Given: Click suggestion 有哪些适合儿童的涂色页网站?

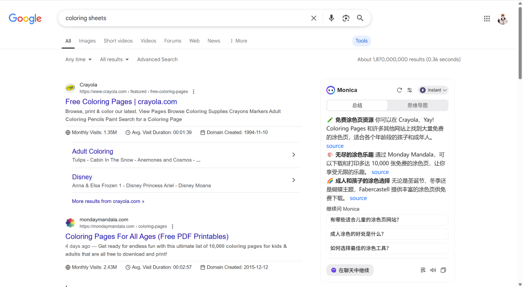Looking at the screenshot, I should click(x=387, y=220).
